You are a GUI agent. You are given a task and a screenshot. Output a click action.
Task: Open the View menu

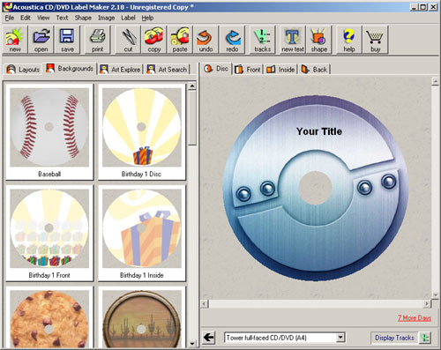[x=43, y=18]
